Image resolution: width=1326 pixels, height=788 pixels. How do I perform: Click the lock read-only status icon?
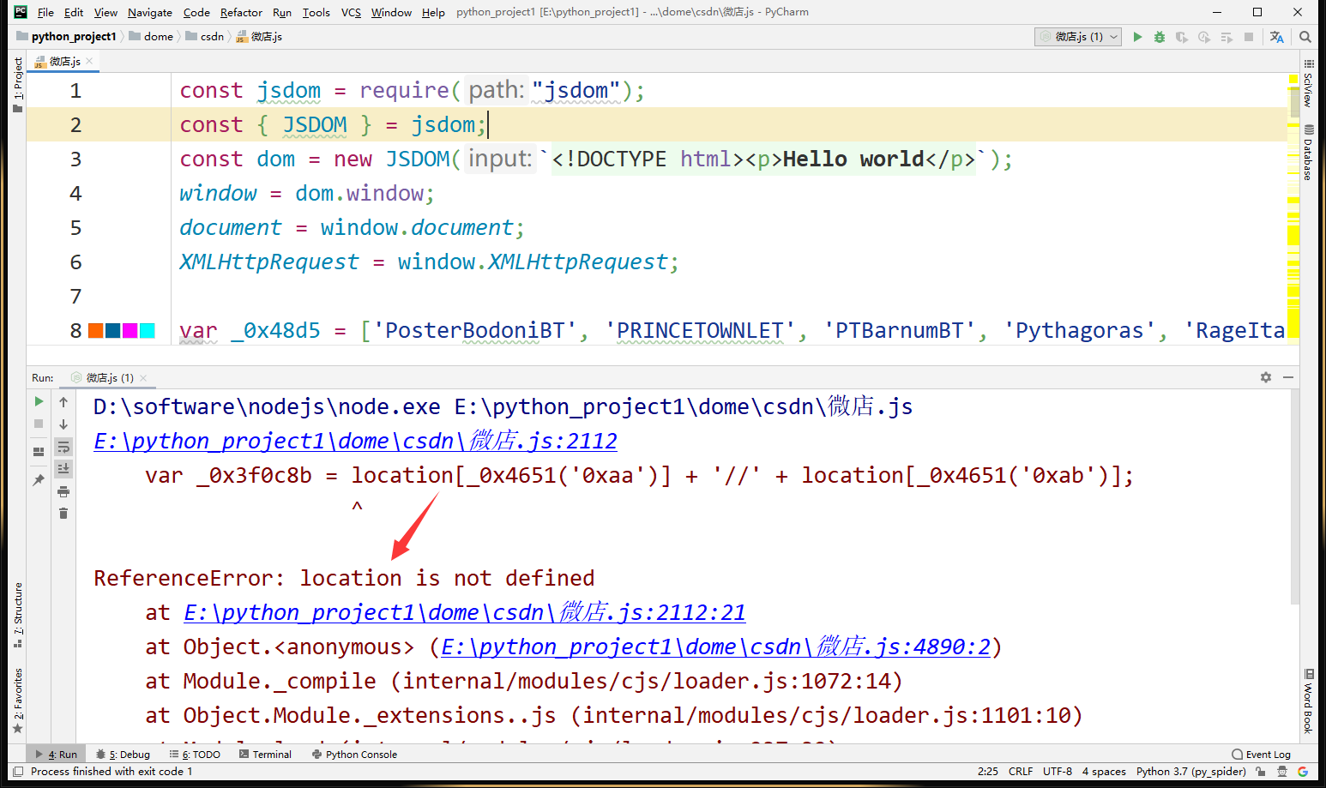1260,772
